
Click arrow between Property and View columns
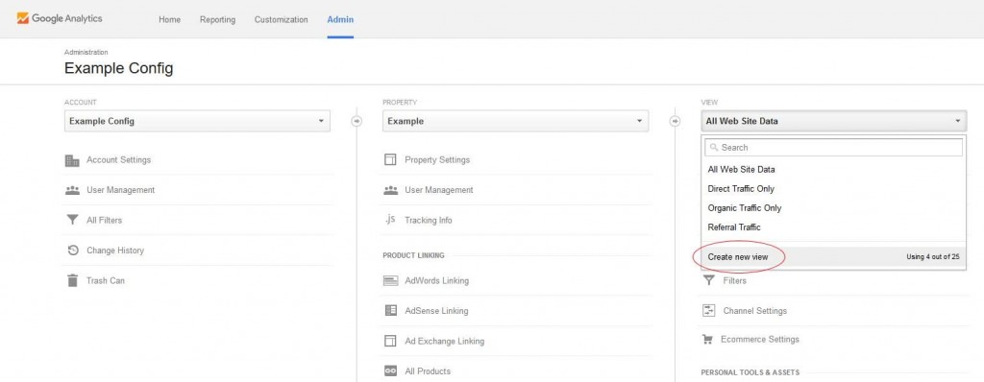click(x=675, y=121)
